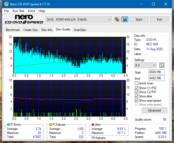Click the Quality score value 95
174x143 pixels.
[165, 120]
